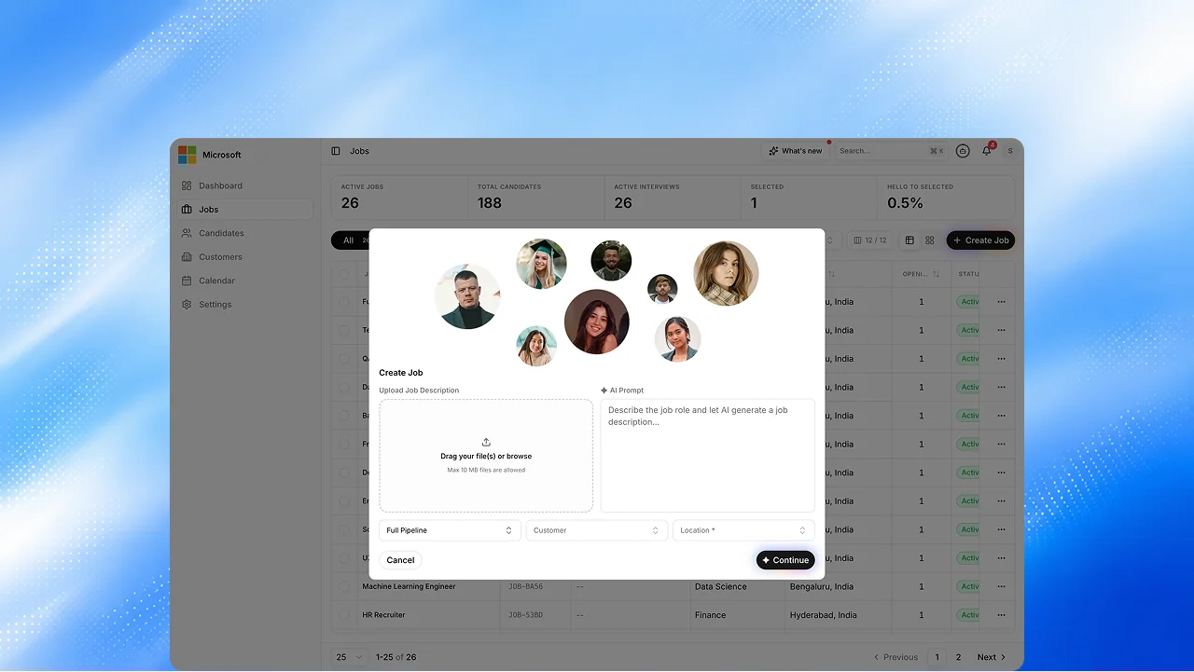This screenshot has width=1194, height=672.
Task: Click the man in dark turtleneck photo
Action: [x=467, y=296]
